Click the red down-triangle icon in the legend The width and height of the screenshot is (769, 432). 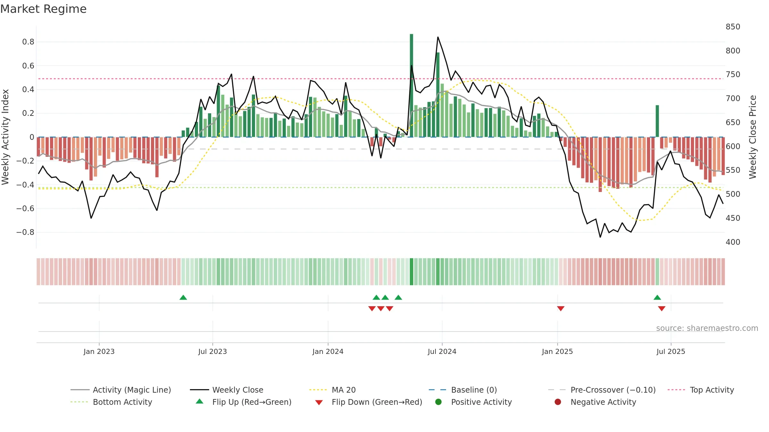pos(319,403)
